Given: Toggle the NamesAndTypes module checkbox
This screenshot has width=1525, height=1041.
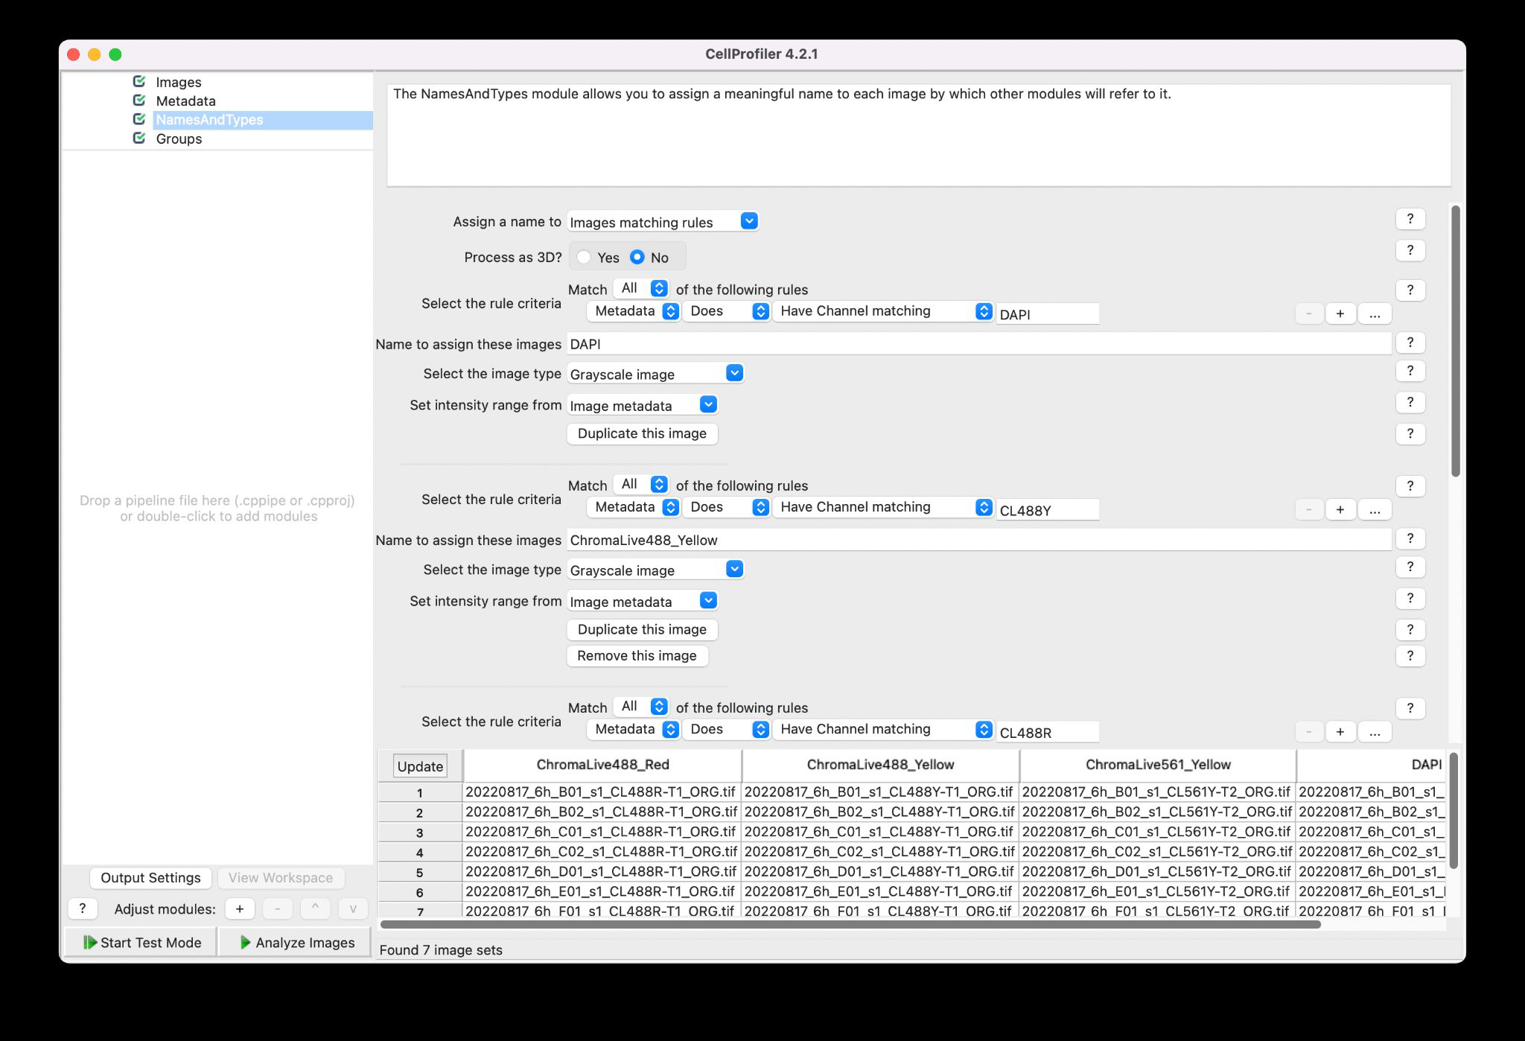Looking at the screenshot, I should click(139, 119).
